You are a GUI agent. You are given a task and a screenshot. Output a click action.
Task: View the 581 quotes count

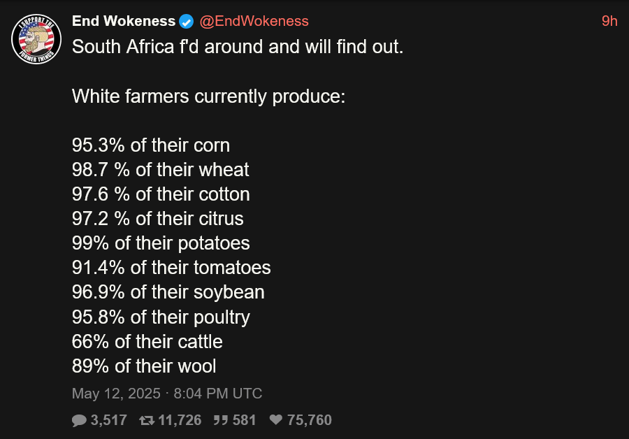point(245,420)
